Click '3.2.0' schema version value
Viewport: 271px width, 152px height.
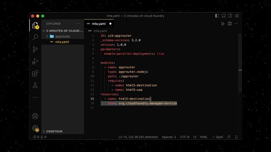click(x=136, y=40)
